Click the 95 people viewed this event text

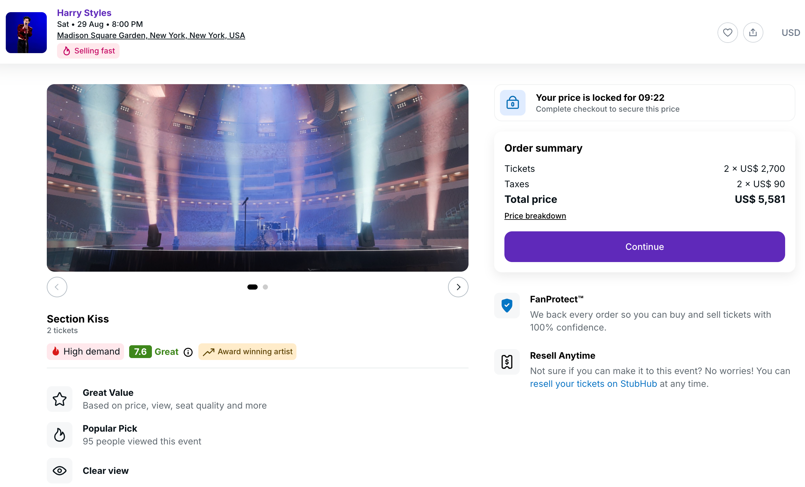142,441
